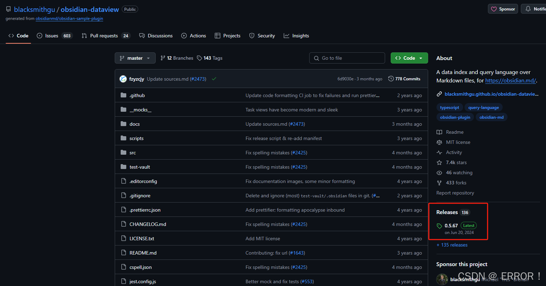The image size is (546, 286).
Task: Click the branches fork icon
Action: point(163,58)
